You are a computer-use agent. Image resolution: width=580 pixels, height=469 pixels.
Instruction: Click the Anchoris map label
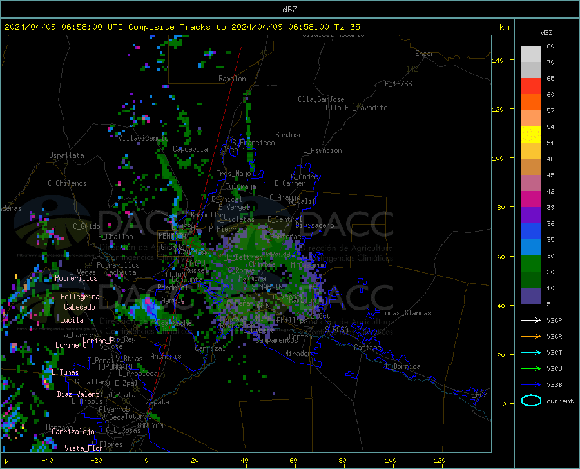[166, 356]
